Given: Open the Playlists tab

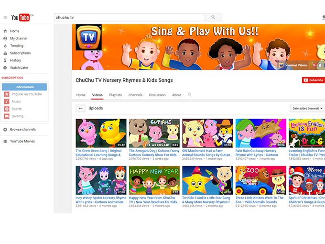Looking at the screenshot, I should [116, 95].
